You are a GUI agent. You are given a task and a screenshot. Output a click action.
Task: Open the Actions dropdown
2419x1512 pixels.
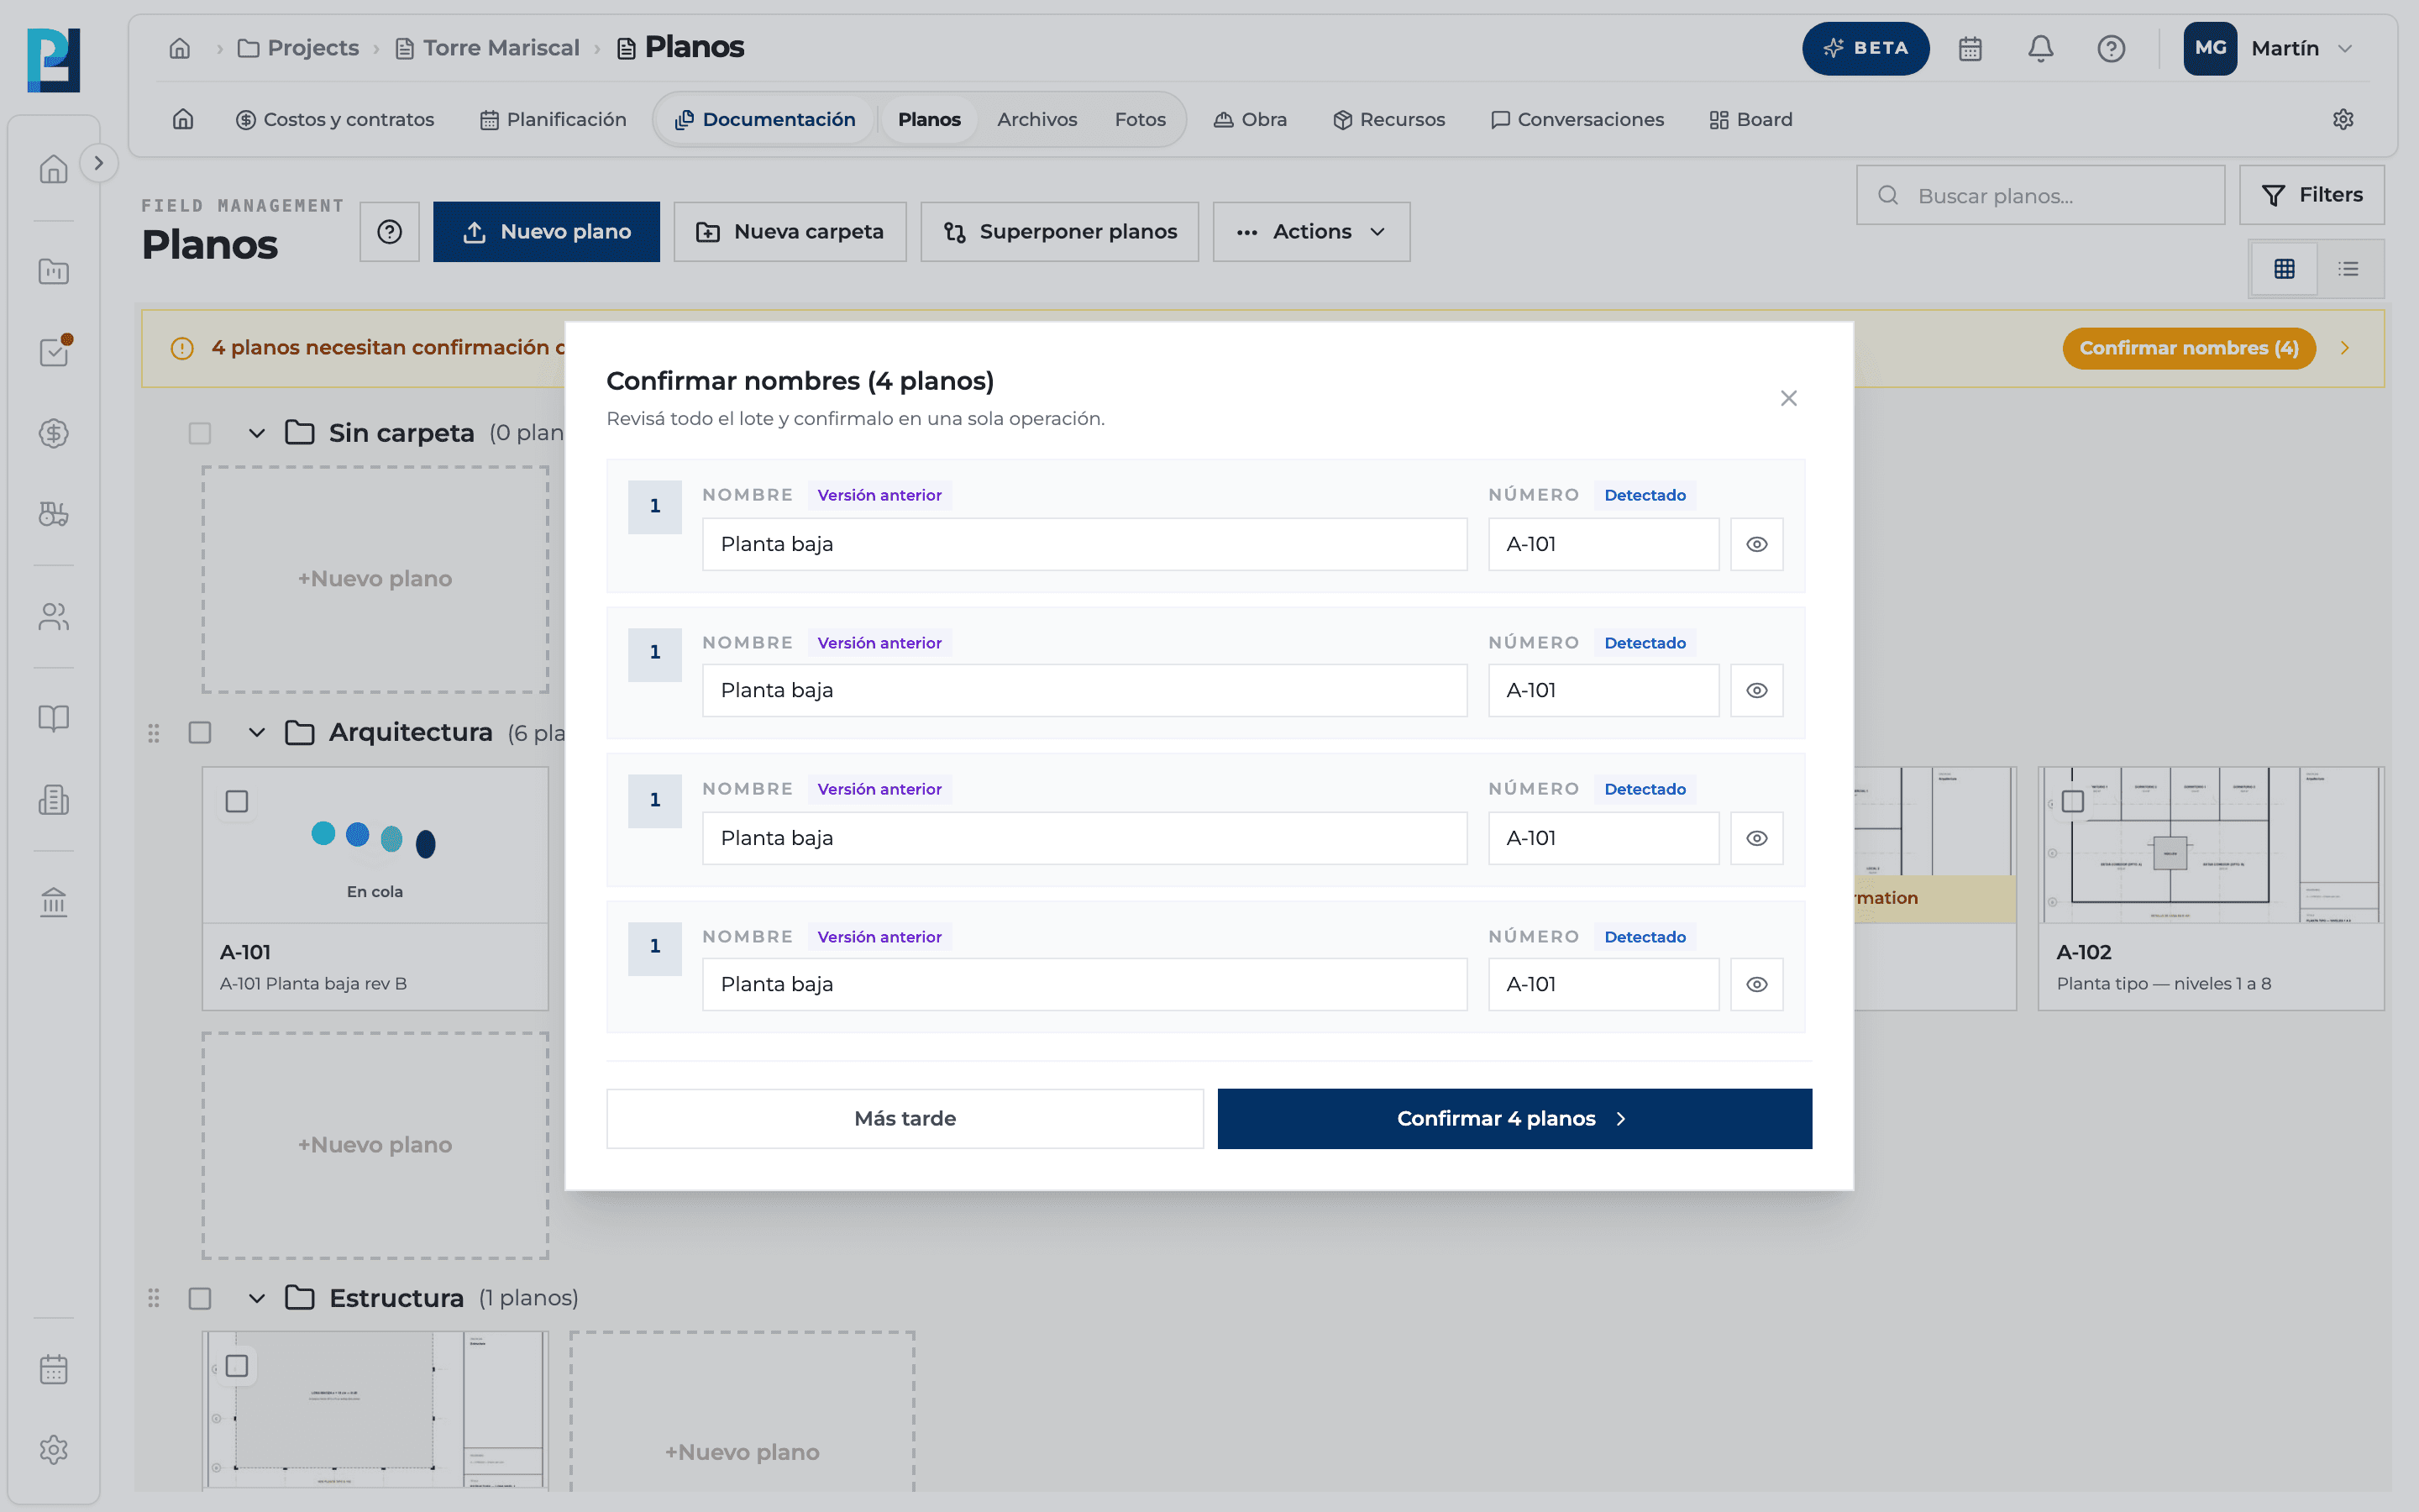(1310, 232)
